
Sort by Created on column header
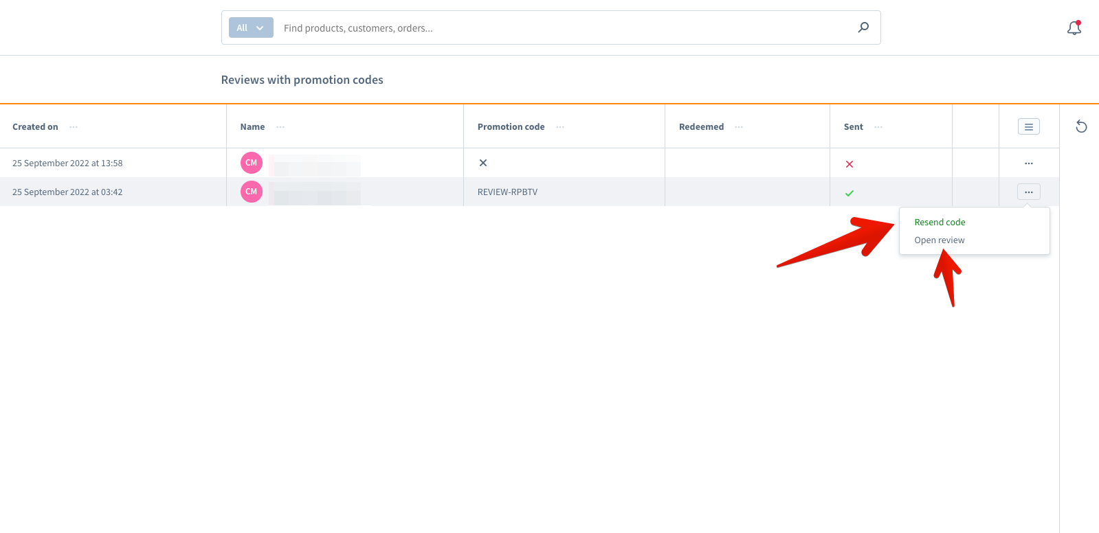pos(35,127)
